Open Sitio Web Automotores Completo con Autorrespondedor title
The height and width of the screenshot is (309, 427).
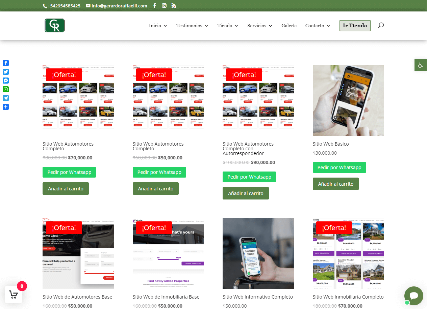[x=248, y=149]
